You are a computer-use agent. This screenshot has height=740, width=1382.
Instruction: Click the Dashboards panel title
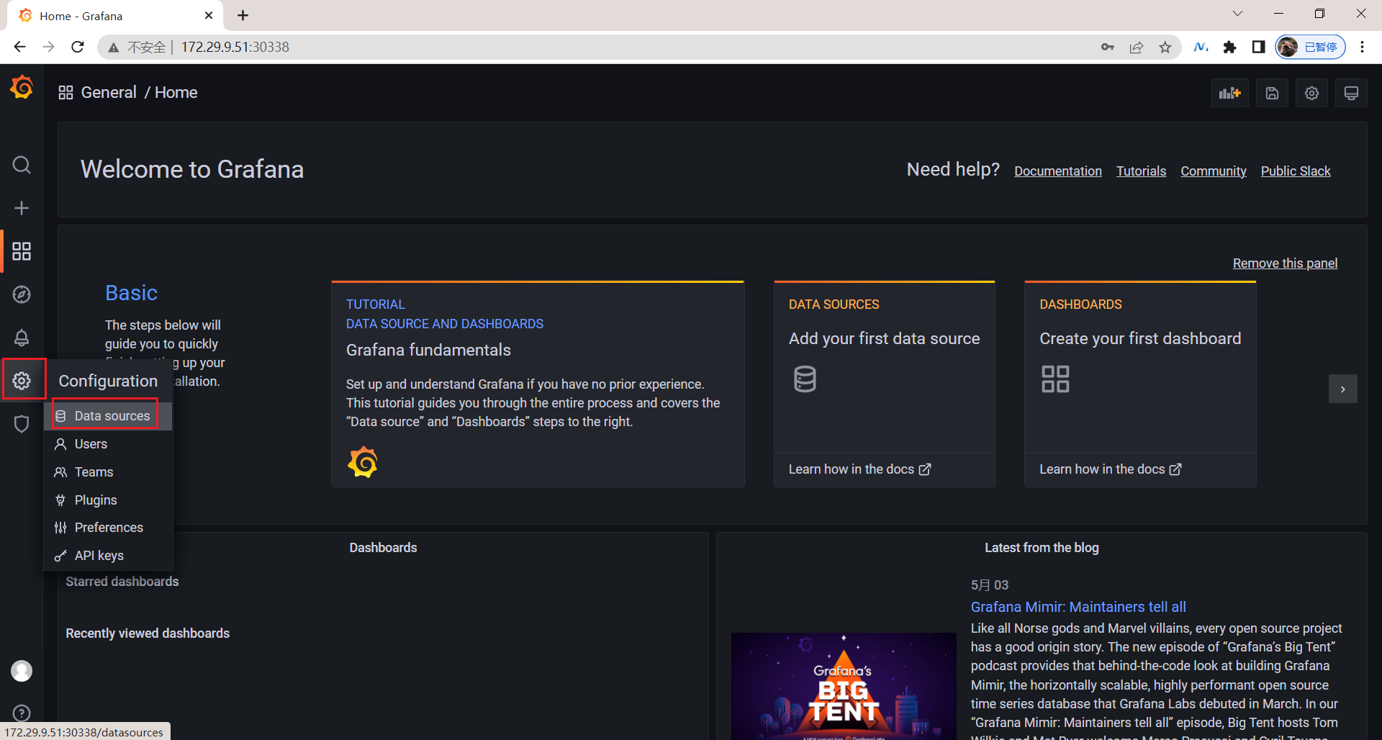tap(383, 548)
